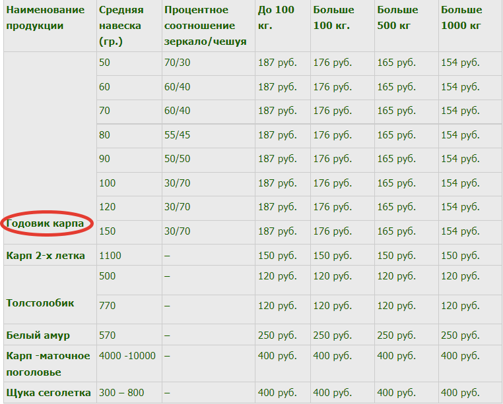Select the '4000 -10000' weight range
The image size is (503, 404).
pos(127,356)
